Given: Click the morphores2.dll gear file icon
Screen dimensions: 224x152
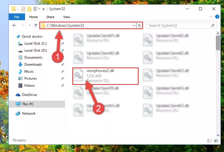Looking at the screenshot, I should tap(78, 75).
